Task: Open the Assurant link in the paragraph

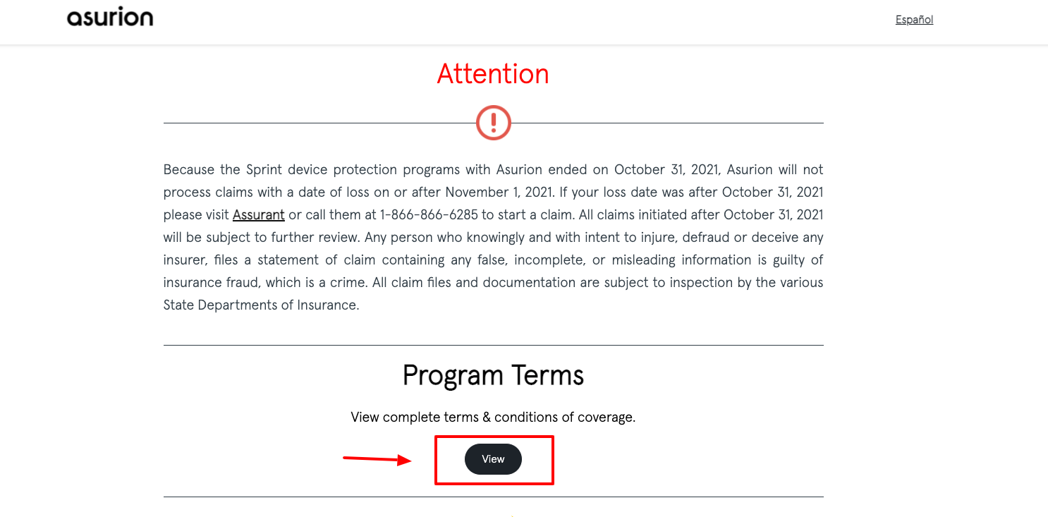Action: (x=259, y=214)
